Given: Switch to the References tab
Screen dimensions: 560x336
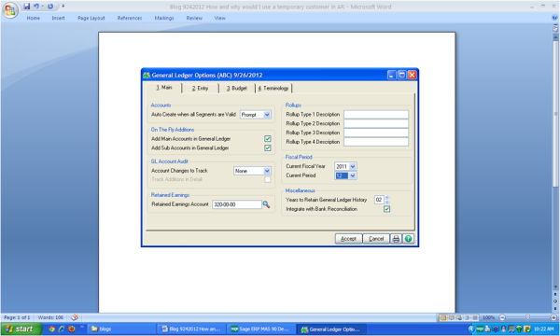Looking at the screenshot, I should click(x=130, y=18).
